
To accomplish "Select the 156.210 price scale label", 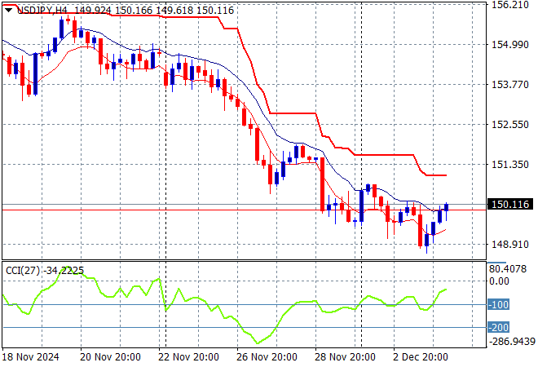I will coord(510,5).
